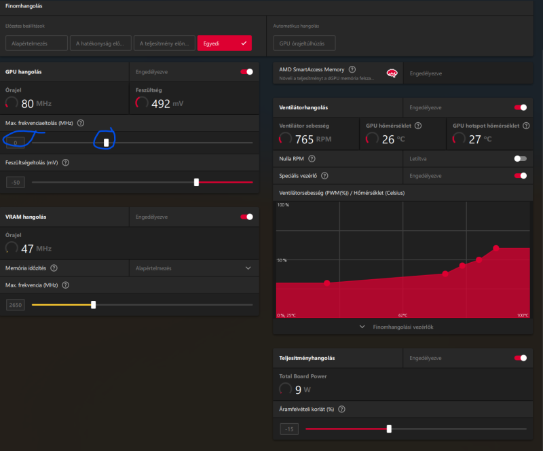Click the Előzetes beállítások label
Image resolution: width=543 pixels, height=451 pixels.
pos(25,26)
